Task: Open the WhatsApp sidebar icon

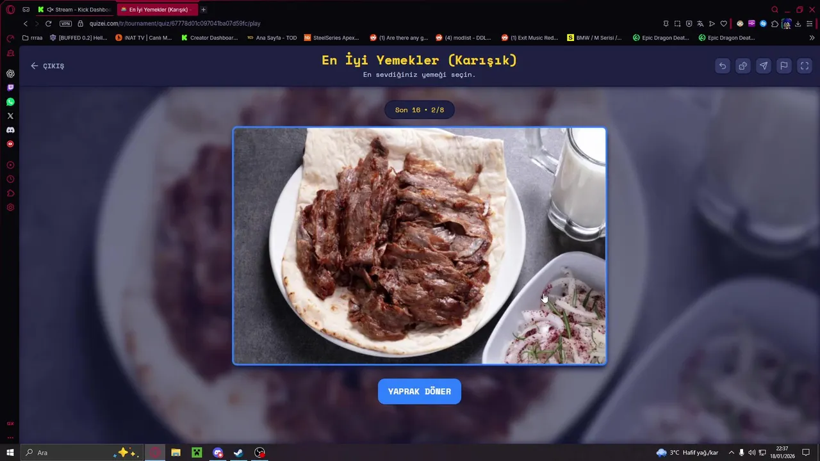Action: click(10, 102)
